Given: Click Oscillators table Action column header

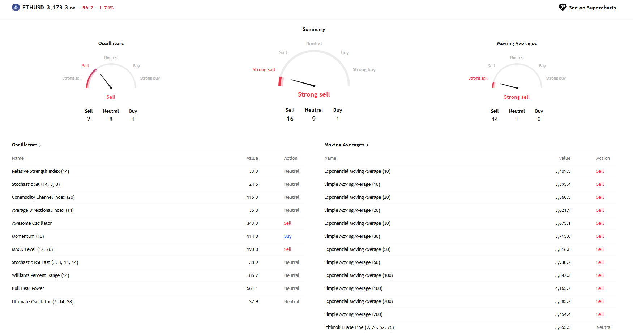Looking at the screenshot, I should coord(291,158).
